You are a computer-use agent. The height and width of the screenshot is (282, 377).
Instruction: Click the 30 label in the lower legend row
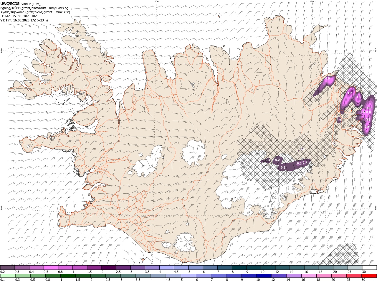(x=364, y=280)
